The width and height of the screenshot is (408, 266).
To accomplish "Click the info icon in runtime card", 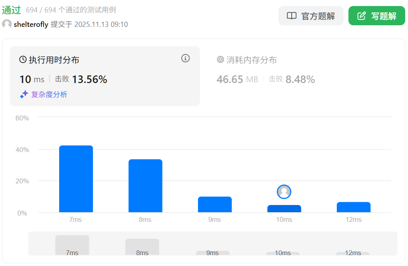I will coord(185,59).
